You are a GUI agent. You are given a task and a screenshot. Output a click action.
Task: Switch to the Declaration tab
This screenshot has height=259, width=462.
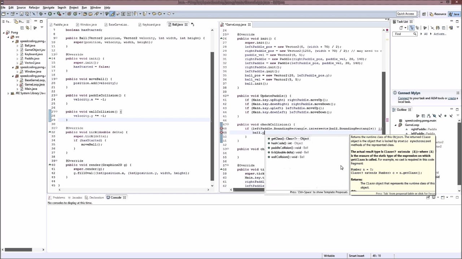pyautogui.click(x=94, y=197)
